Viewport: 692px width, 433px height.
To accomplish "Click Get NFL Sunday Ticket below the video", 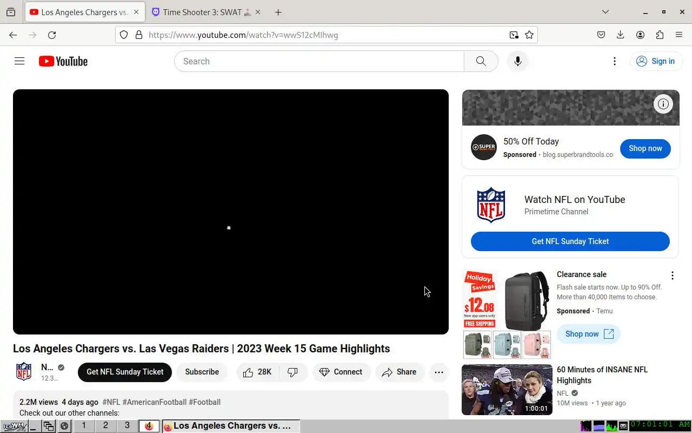I will [125, 372].
